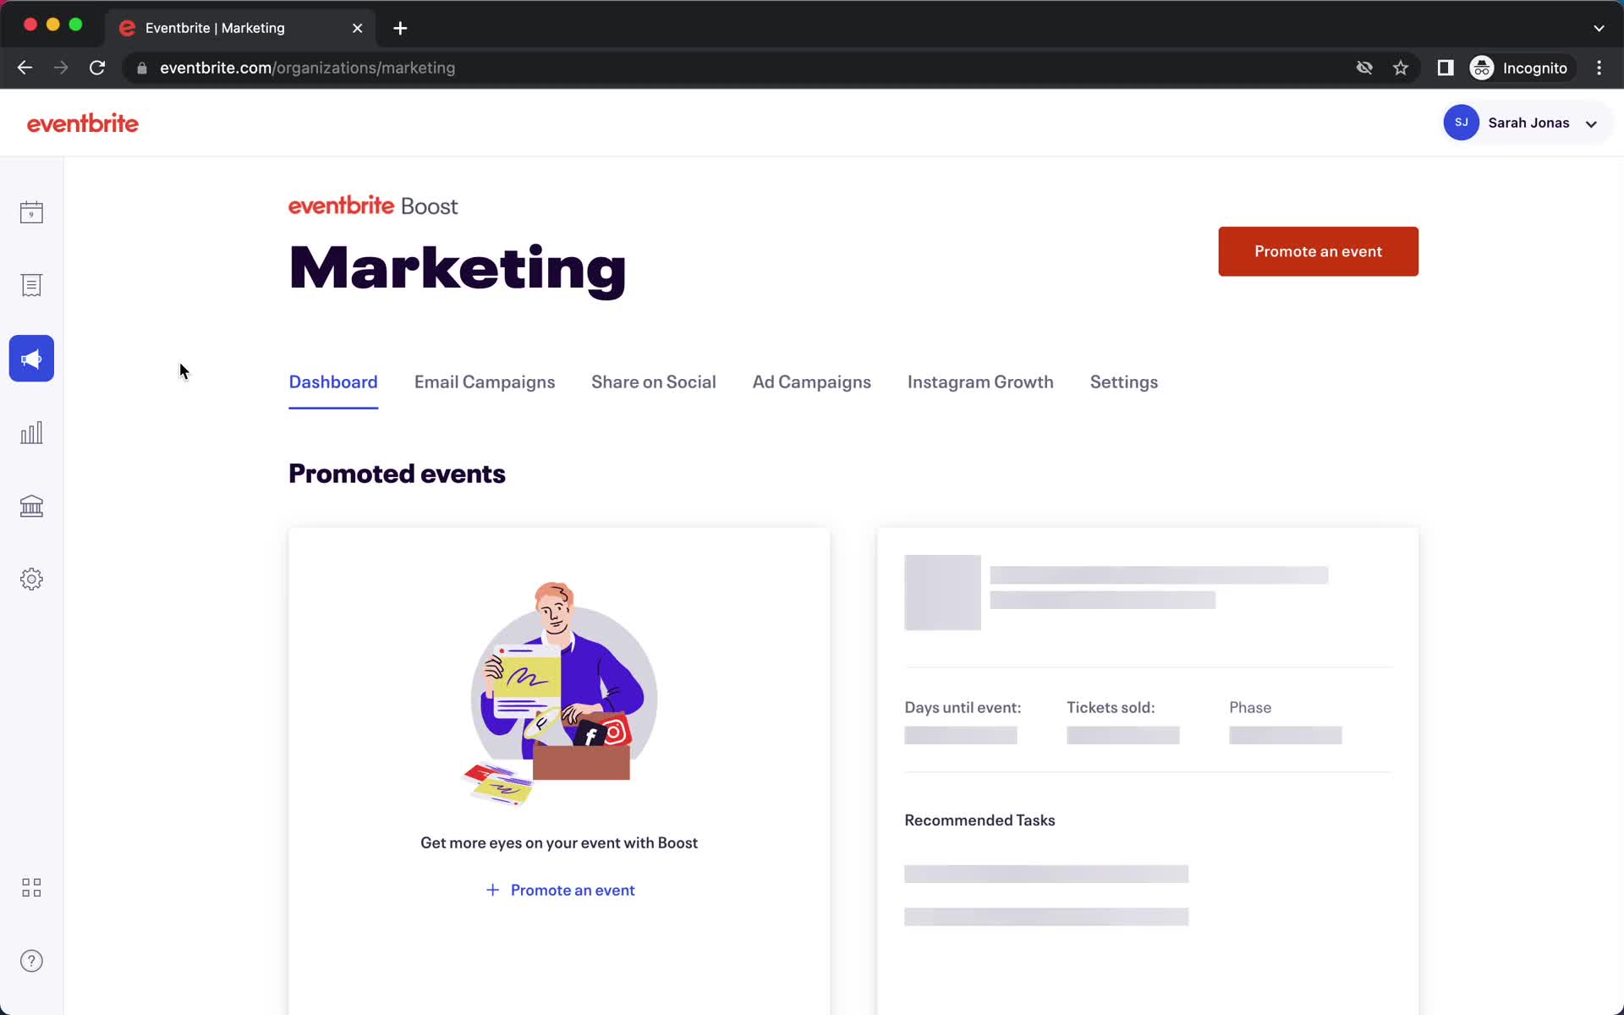Click the apps/grid sidebar icon
The width and height of the screenshot is (1624, 1015).
[31, 887]
